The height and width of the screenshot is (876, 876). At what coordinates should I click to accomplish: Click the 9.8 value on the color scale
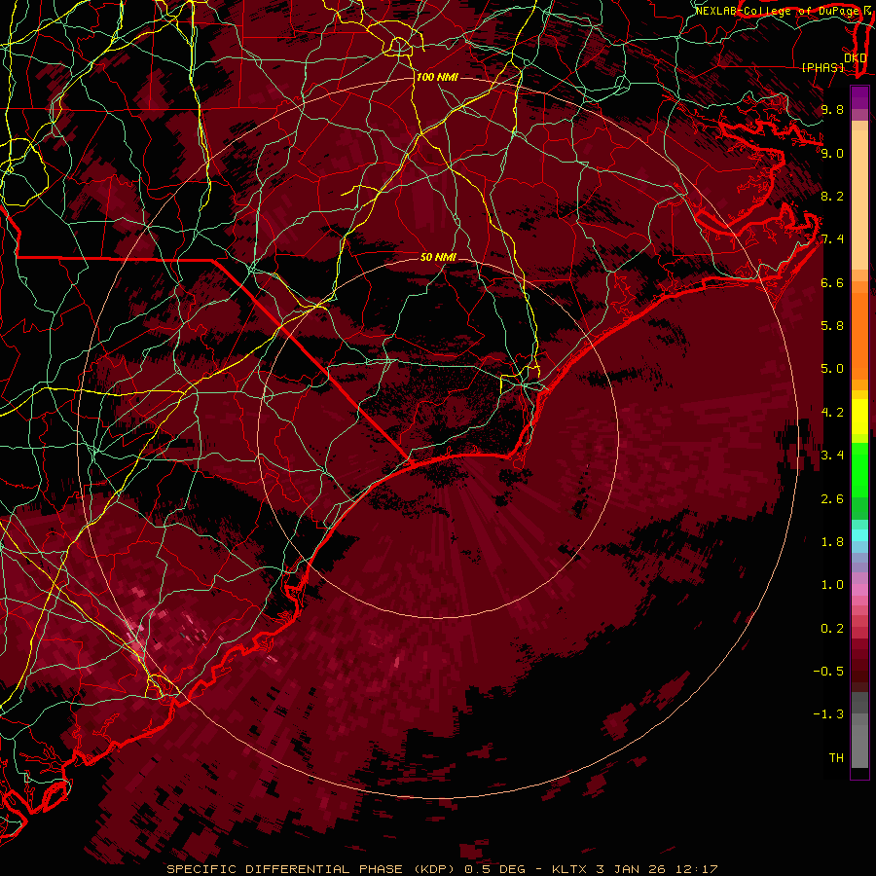click(x=832, y=110)
